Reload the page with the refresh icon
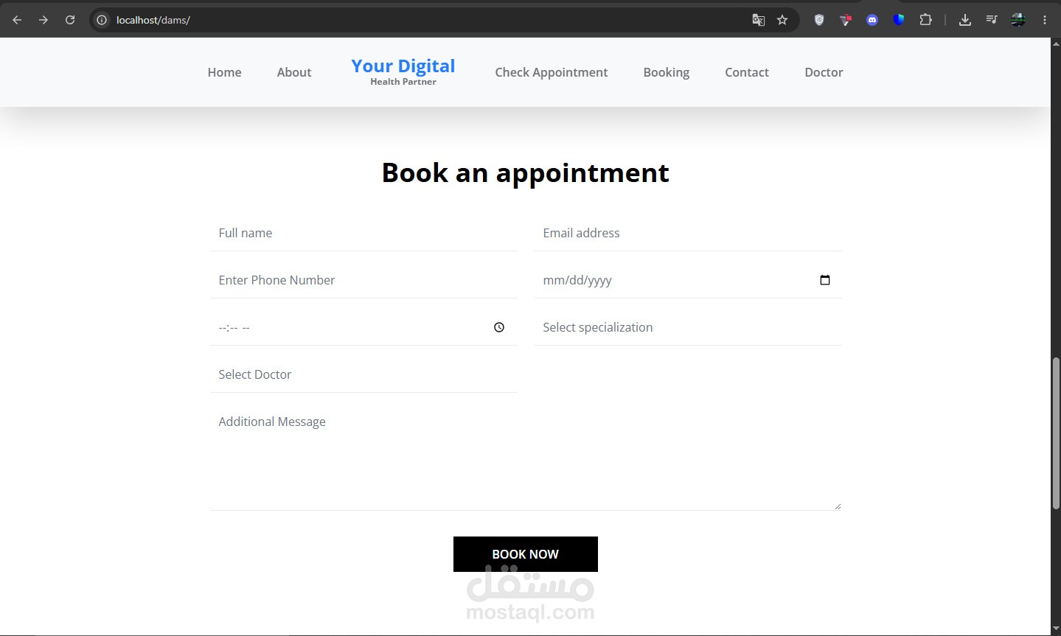The height and width of the screenshot is (636, 1061). coord(70,20)
